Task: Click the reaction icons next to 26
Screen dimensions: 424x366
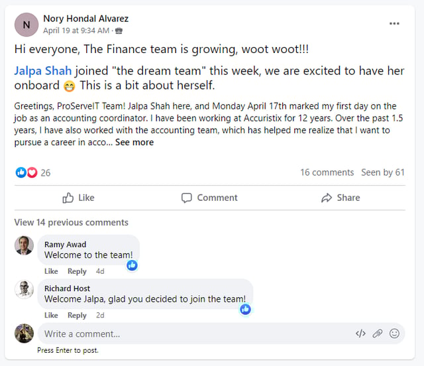Action: [x=26, y=172]
